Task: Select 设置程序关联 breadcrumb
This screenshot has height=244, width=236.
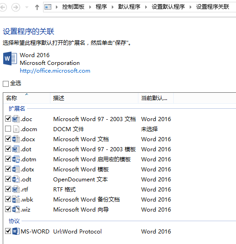Action: coord(213,7)
